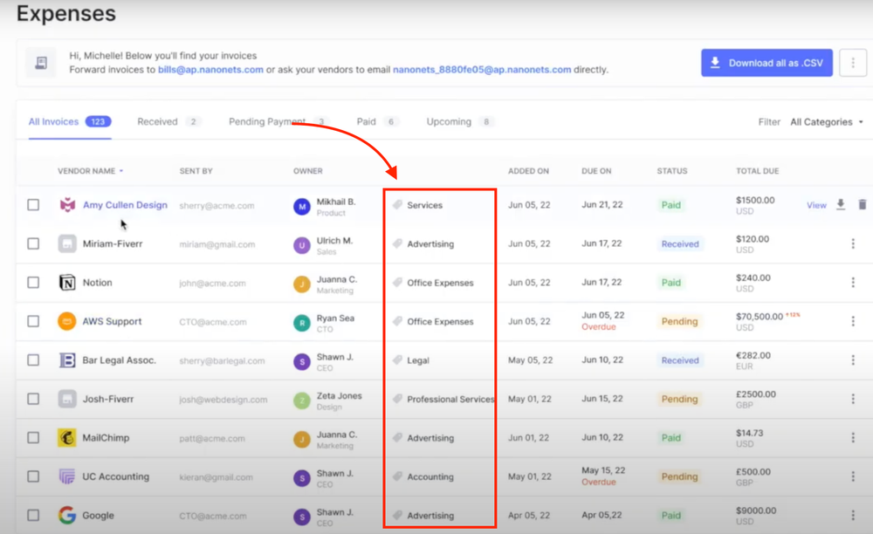Click the View link for Amy Cullen Design
Viewport: 873px width, 534px height.
click(816, 205)
